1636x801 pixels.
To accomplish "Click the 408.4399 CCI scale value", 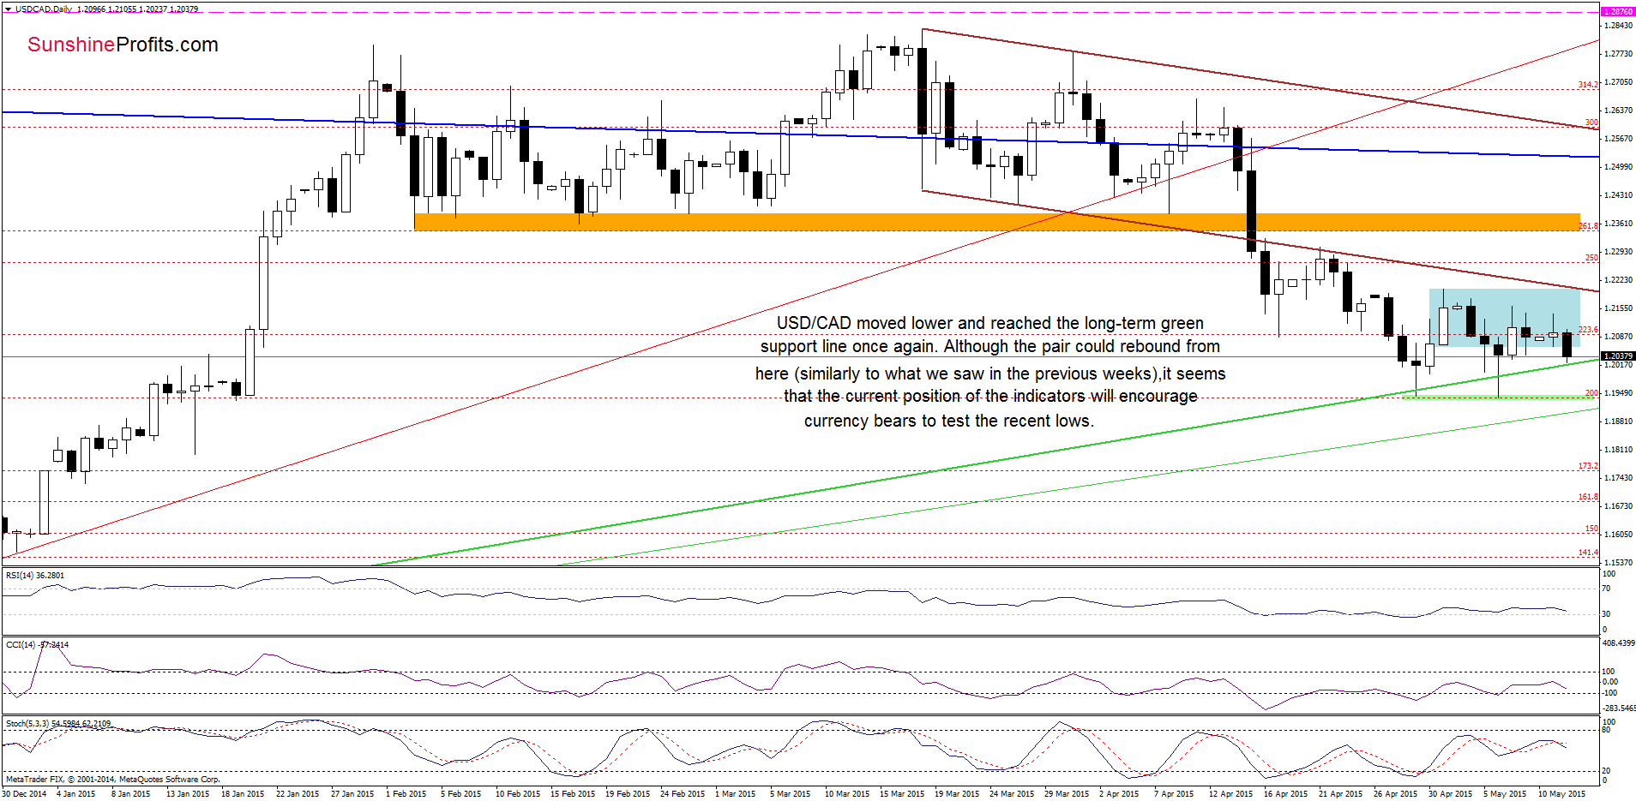I will click(1618, 643).
